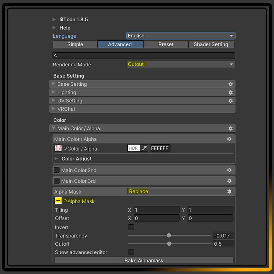This screenshot has height=274, width=274.
Task: Enable the Main Color 3rd checkbox
Action: (57, 181)
